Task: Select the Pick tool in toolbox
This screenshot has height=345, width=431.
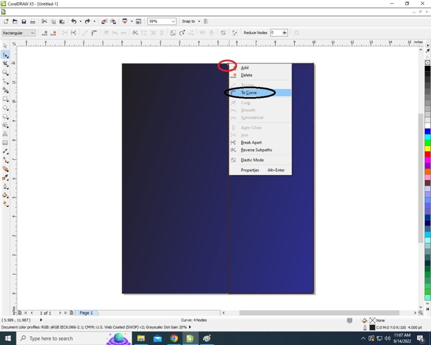Action: [5, 45]
